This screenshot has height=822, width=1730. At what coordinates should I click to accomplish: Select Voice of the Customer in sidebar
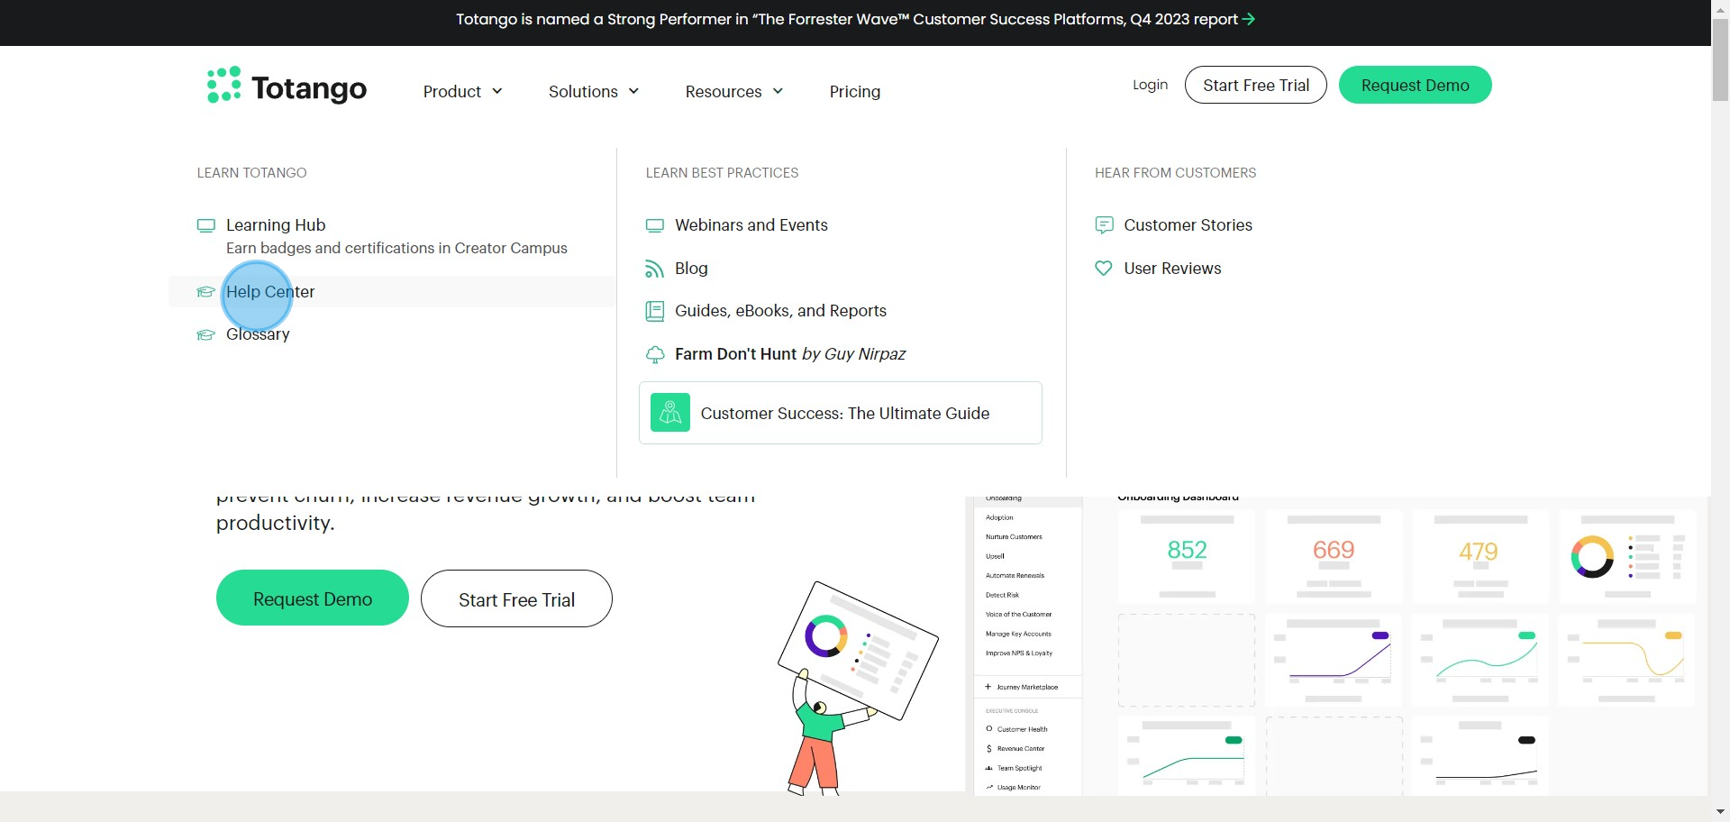tap(1018, 615)
